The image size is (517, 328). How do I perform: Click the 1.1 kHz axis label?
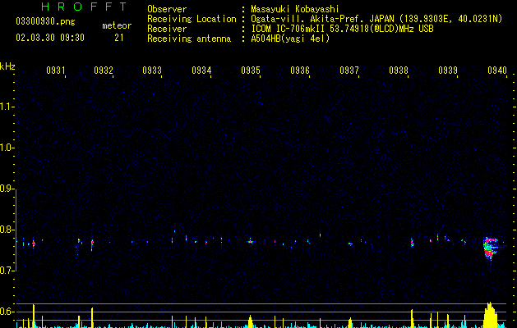[7, 107]
